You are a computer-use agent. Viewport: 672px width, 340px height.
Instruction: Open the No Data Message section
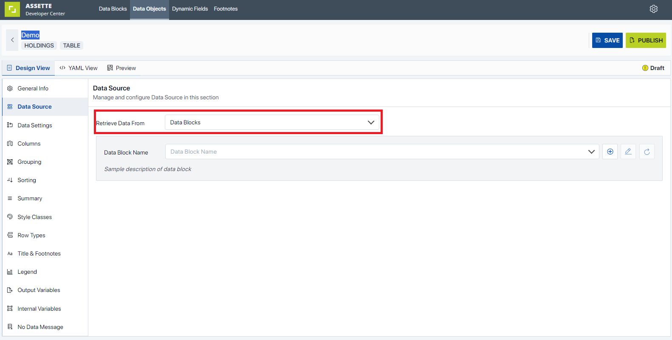(x=45, y=327)
